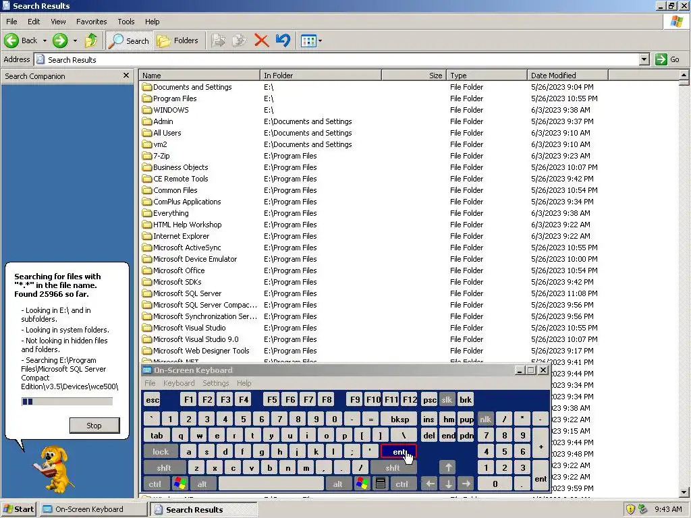
Task: Click the Copy To toolbar icon
Action: pyautogui.click(x=240, y=40)
